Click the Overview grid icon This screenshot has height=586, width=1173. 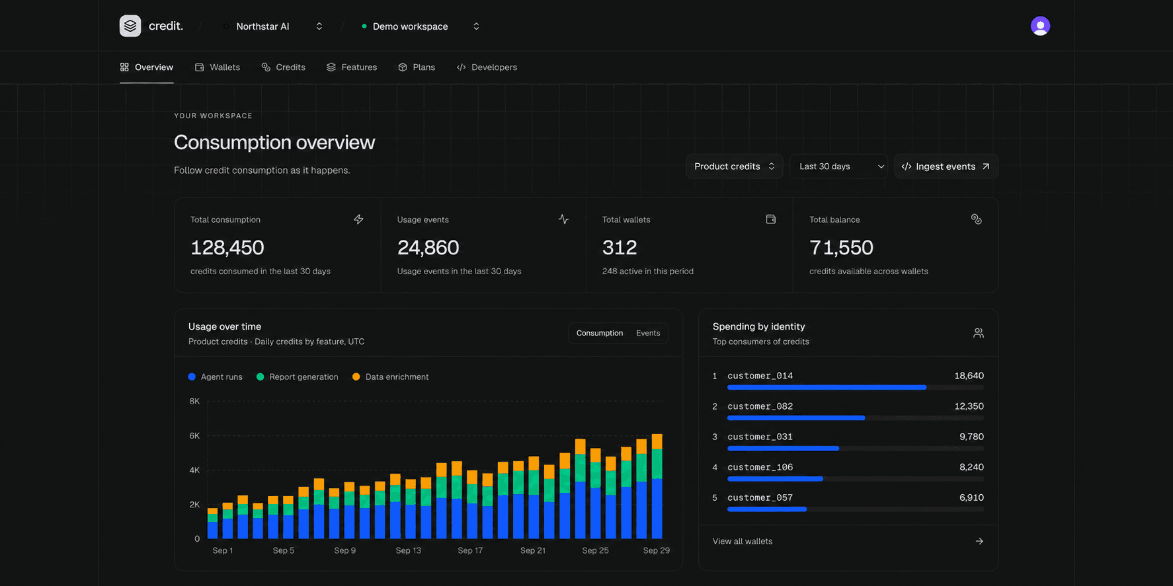pyautogui.click(x=124, y=67)
